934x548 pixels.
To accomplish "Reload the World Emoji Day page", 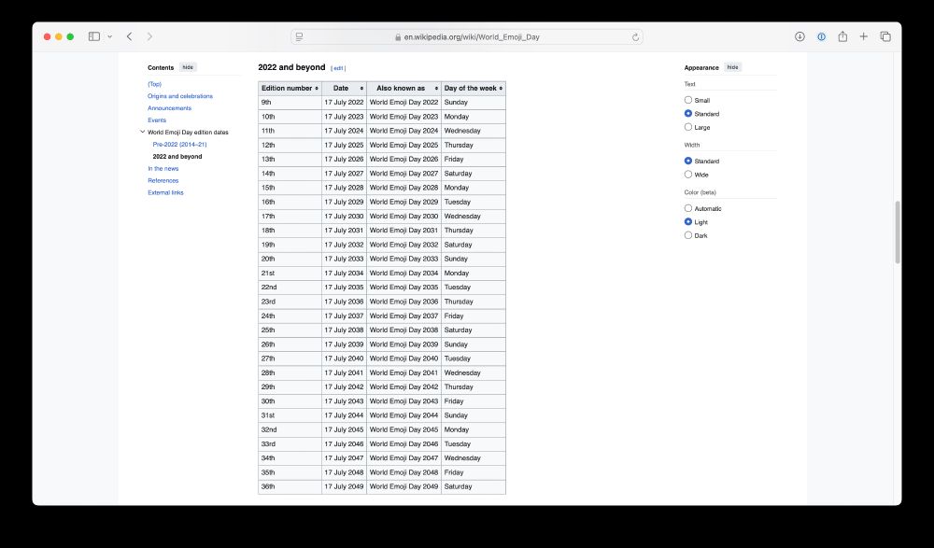I will (635, 37).
